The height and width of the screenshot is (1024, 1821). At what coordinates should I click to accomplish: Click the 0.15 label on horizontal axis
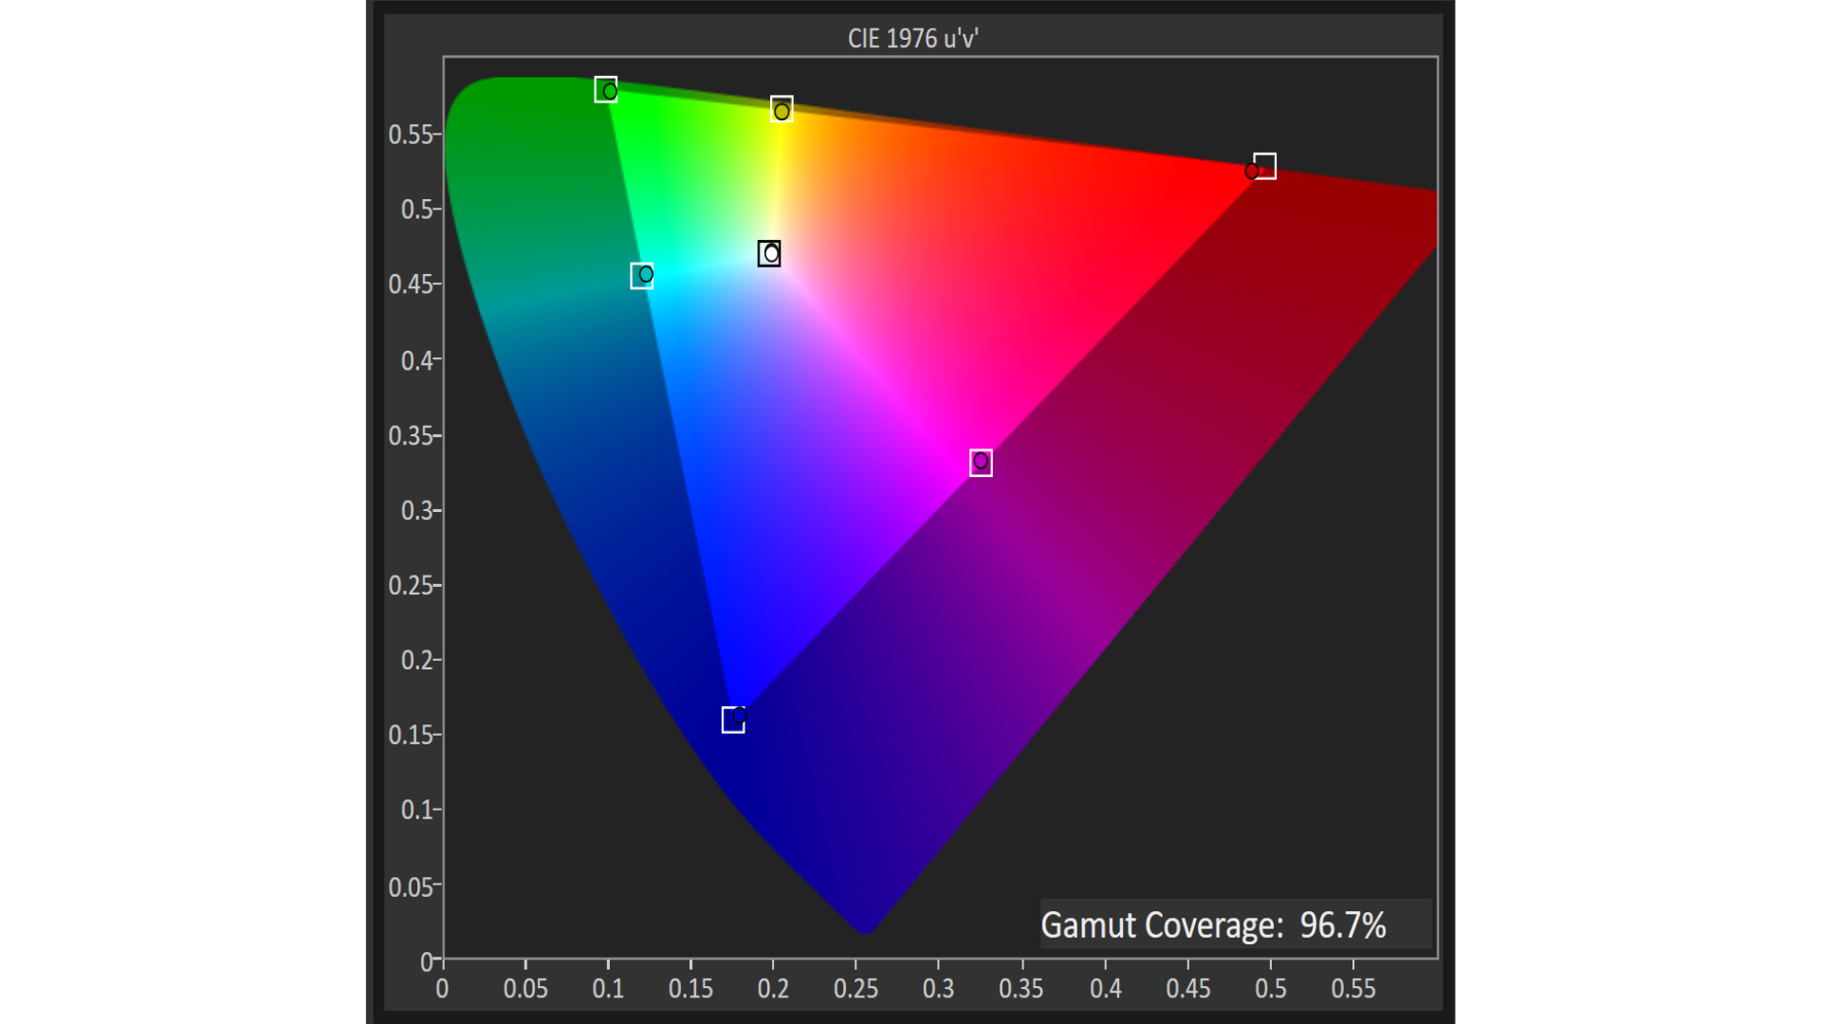[x=690, y=989]
